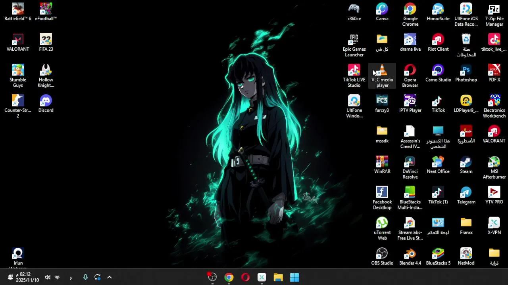508x285 pixels.
Task: Open Discord from the desktop
Action: (46, 103)
